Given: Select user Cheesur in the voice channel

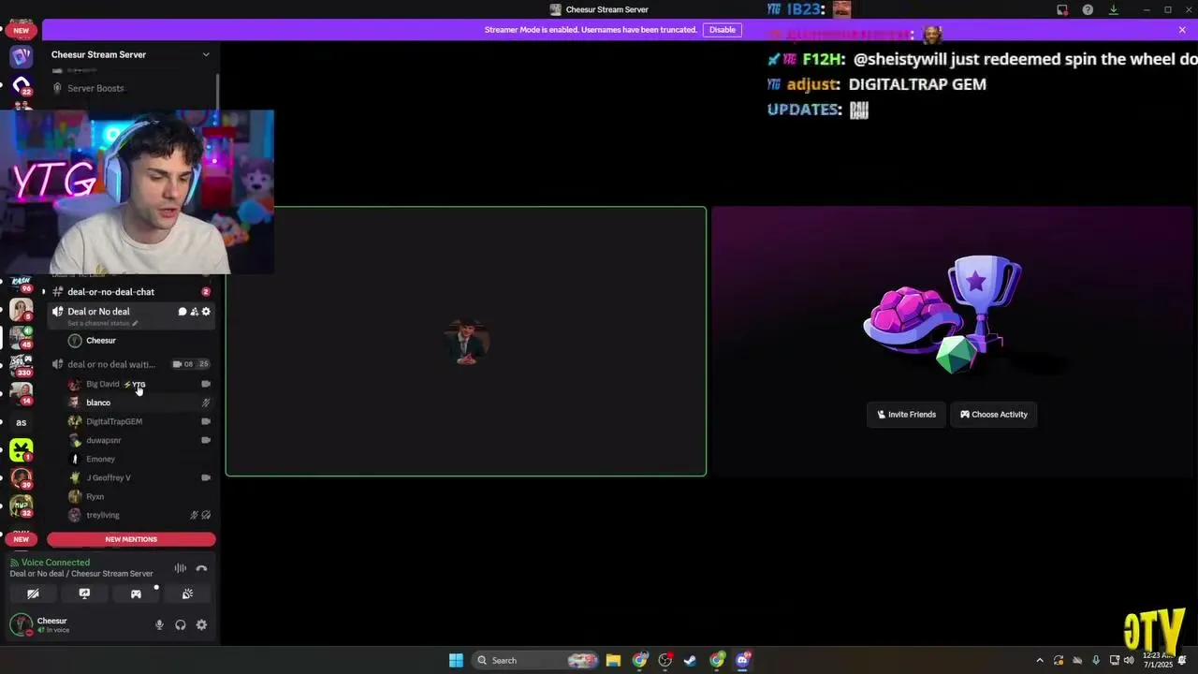Looking at the screenshot, I should [x=101, y=341].
